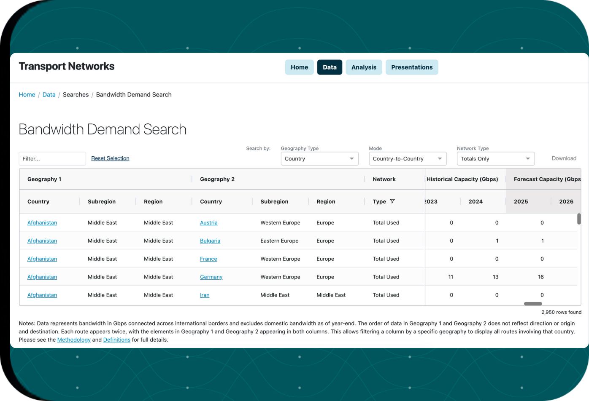Click the Iran link in the table
This screenshot has height=401, width=589.
click(205, 295)
